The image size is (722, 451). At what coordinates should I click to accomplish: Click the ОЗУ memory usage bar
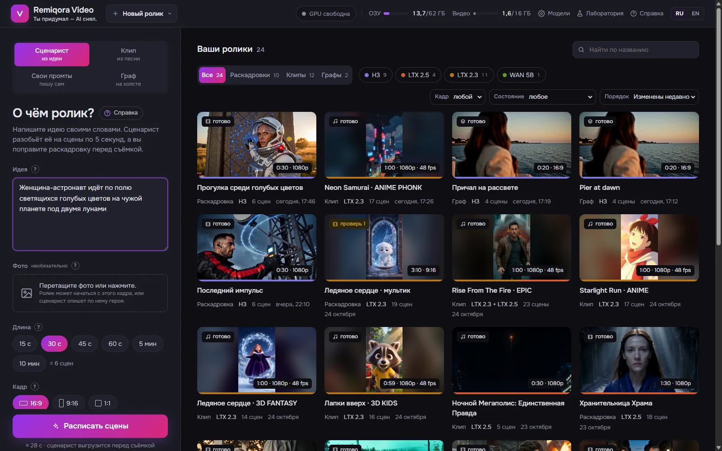(396, 14)
